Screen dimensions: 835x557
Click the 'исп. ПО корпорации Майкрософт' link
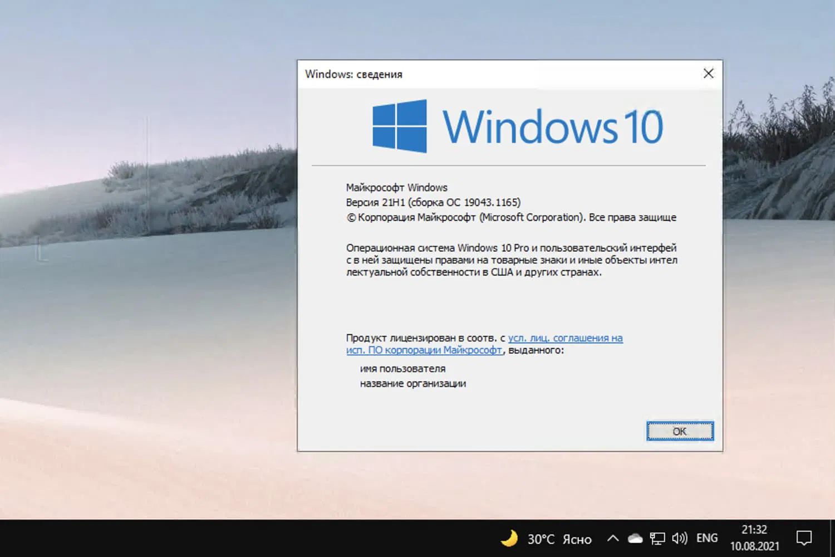click(x=423, y=350)
